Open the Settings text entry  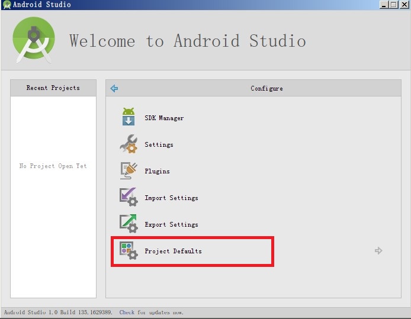click(159, 144)
